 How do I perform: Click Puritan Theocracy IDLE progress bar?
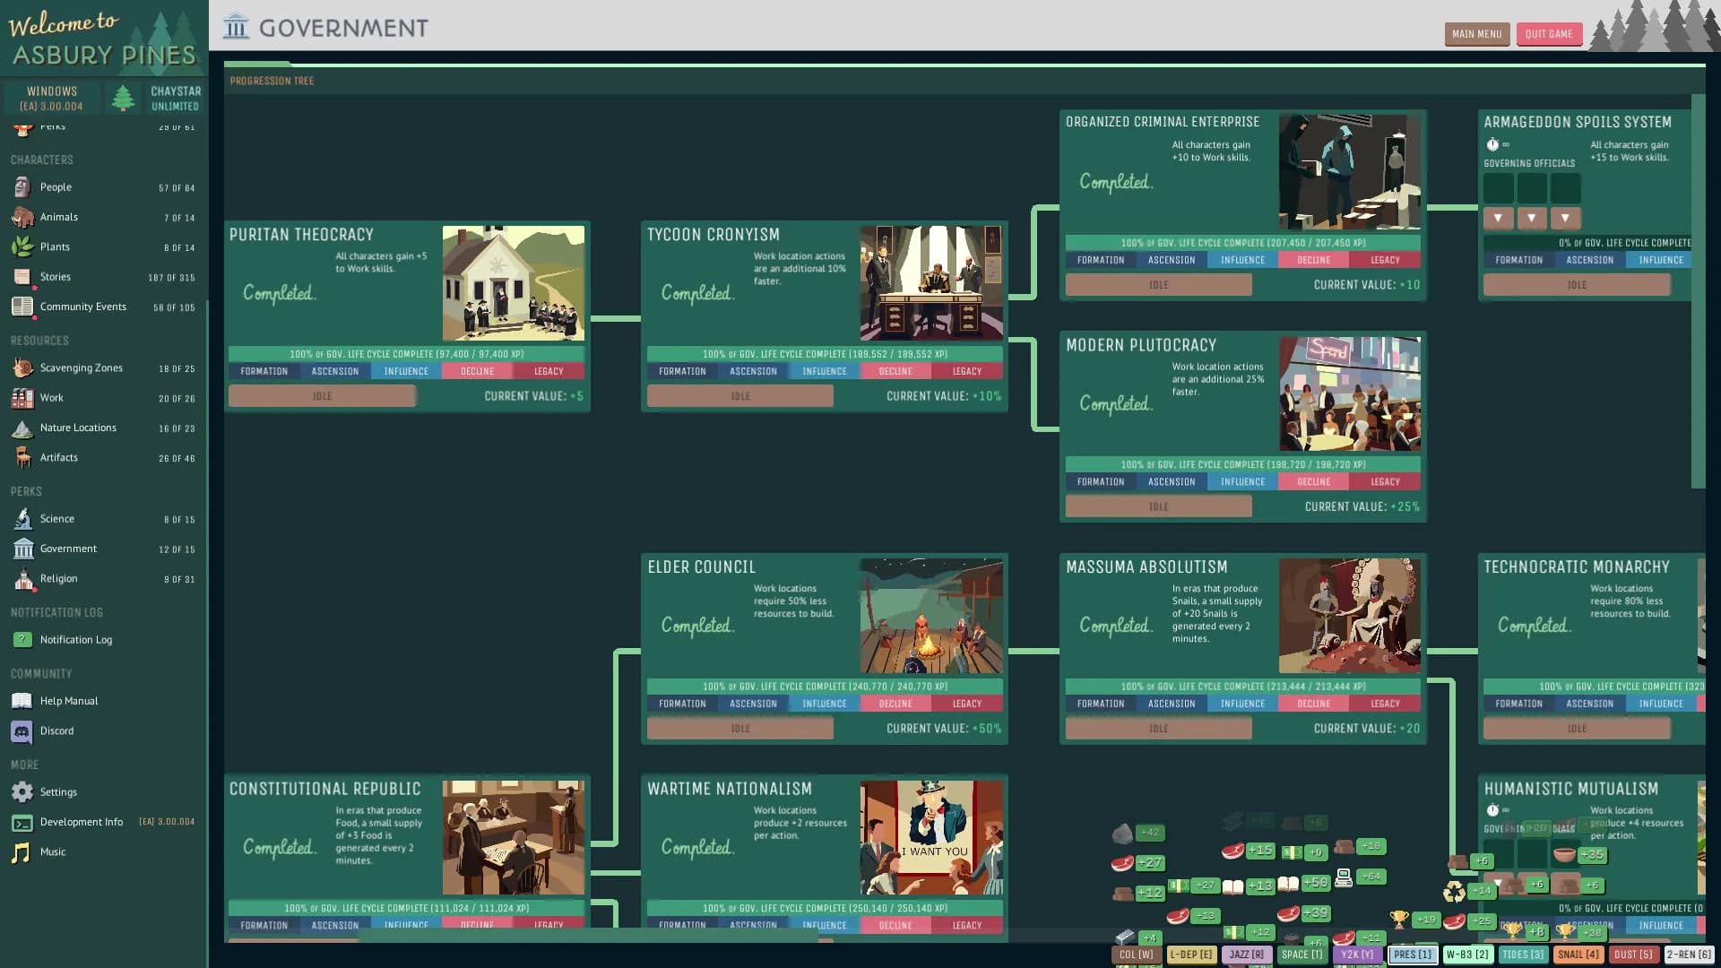pyautogui.click(x=322, y=396)
